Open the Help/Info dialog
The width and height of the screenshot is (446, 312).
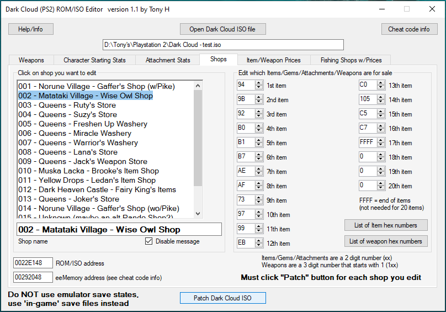pyautogui.click(x=30, y=29)
